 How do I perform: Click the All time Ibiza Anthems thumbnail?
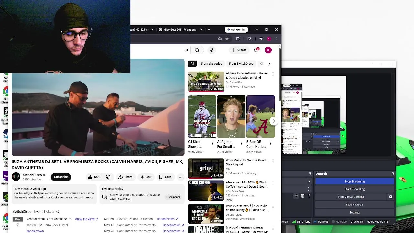pos(206,82)
